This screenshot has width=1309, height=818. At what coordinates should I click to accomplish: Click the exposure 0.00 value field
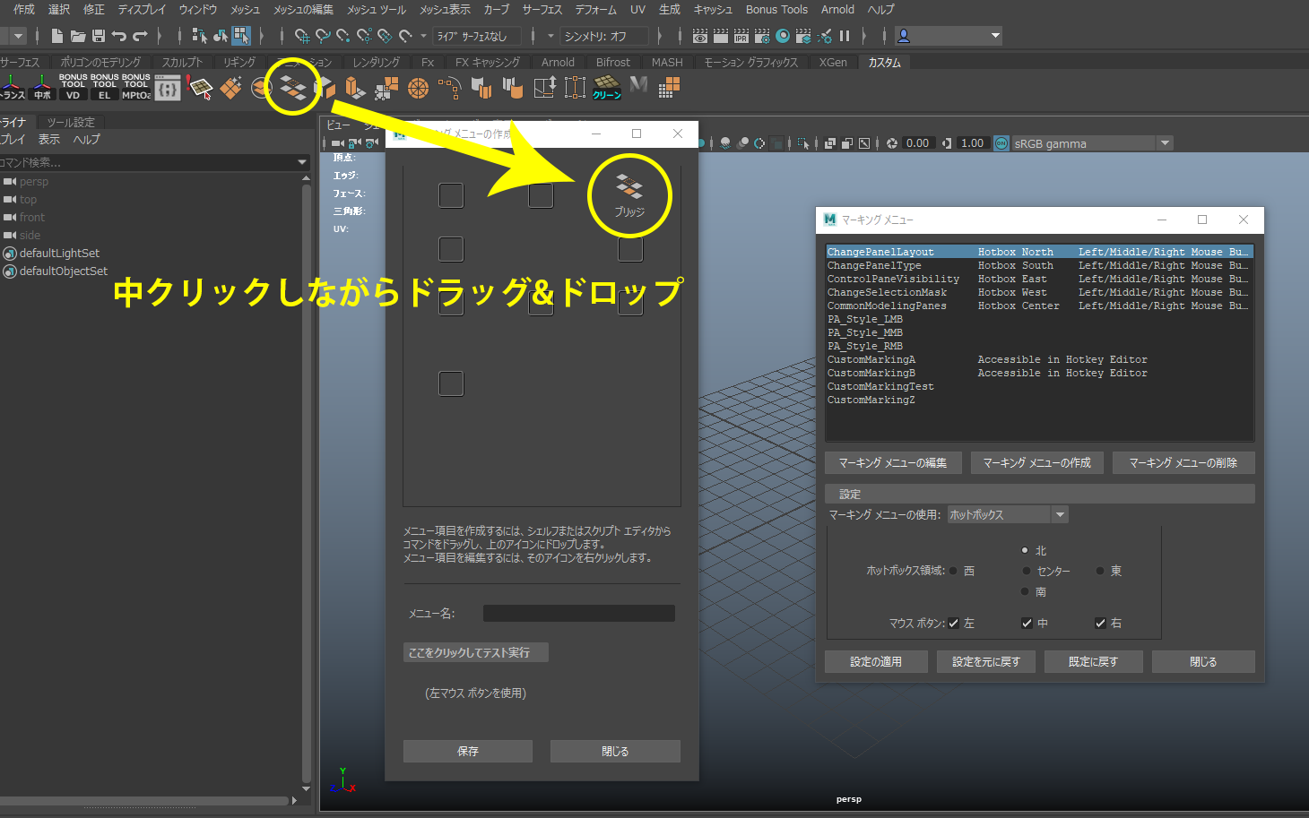point(918,143)
